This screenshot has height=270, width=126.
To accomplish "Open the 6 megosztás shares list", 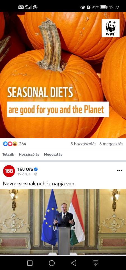I will point(111,144).
